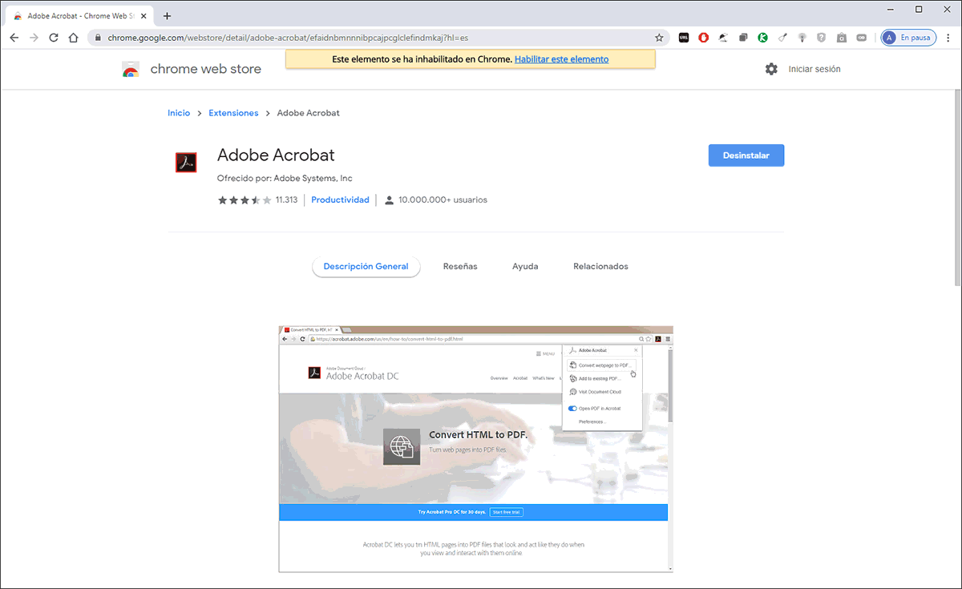Click the 'Adobe Acrobat' extension title

(x=276, y=155)
